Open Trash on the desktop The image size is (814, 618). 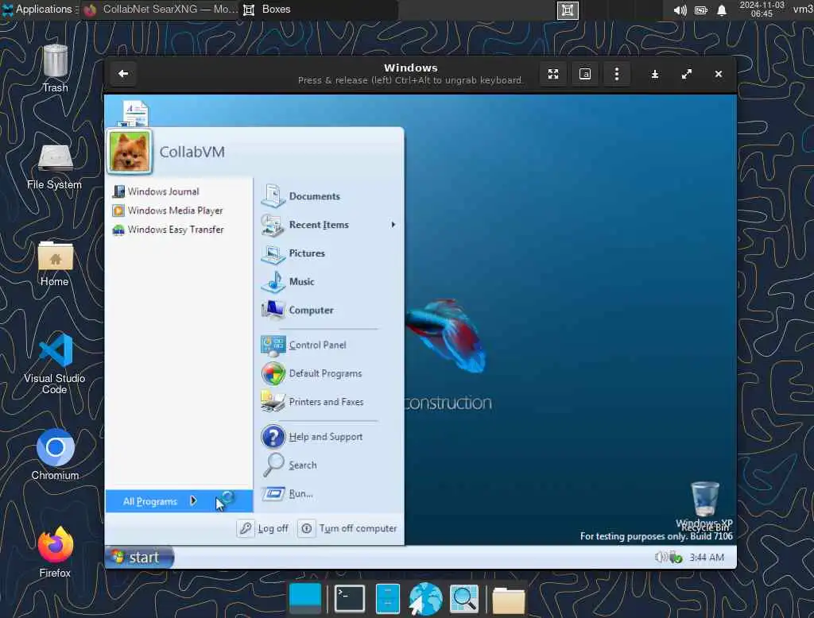(55, 68)
